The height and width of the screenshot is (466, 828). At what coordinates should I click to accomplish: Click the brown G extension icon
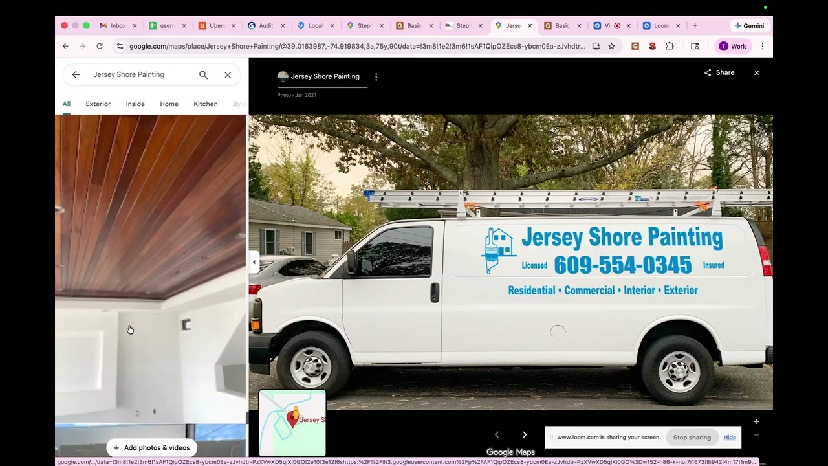pyautogui.click(x=635, y=46)
